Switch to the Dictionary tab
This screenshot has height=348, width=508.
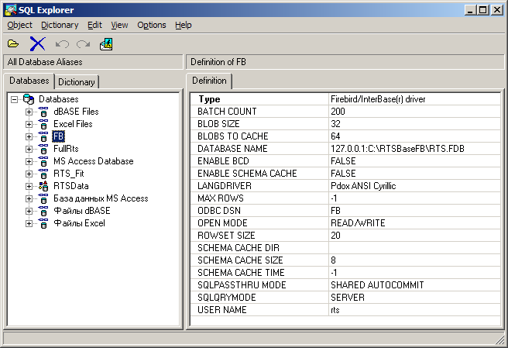(77, 82)
